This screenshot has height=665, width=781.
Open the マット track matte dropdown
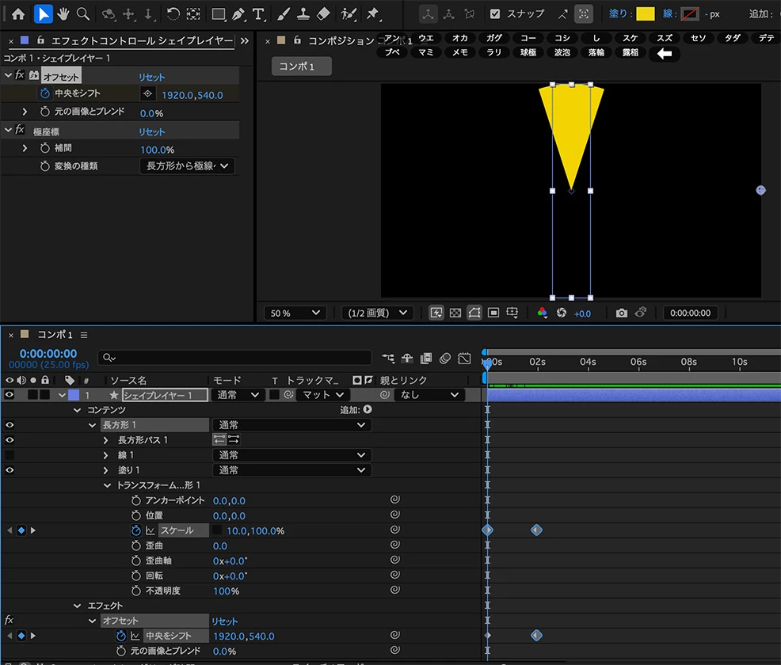click(323, 395)
